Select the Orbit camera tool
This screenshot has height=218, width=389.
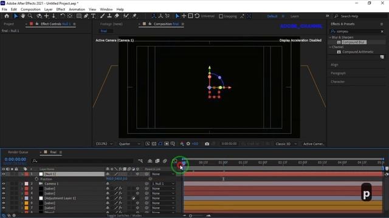click(39, 16)
